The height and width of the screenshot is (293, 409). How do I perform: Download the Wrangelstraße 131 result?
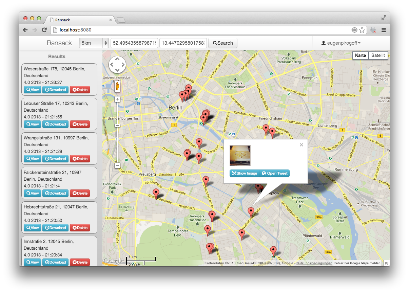55,159
